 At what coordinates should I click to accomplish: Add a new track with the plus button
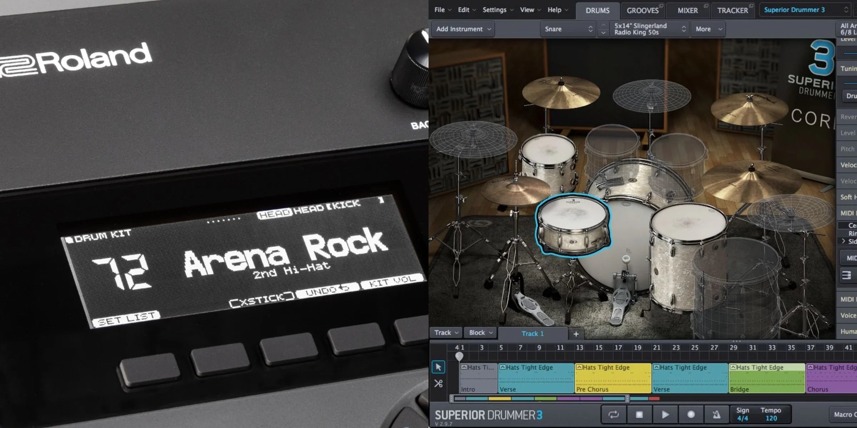576,334
